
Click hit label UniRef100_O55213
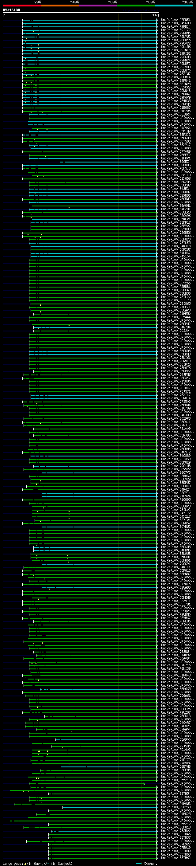tap(175, 780)
